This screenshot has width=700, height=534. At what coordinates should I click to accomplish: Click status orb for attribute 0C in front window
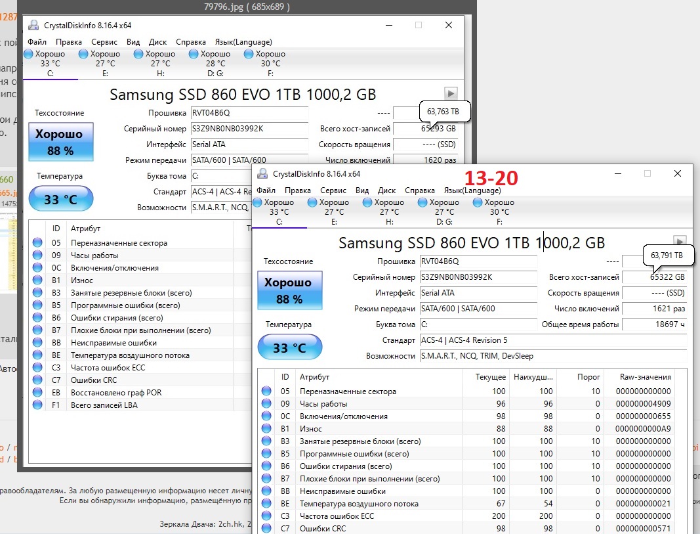tap(266, 416)
